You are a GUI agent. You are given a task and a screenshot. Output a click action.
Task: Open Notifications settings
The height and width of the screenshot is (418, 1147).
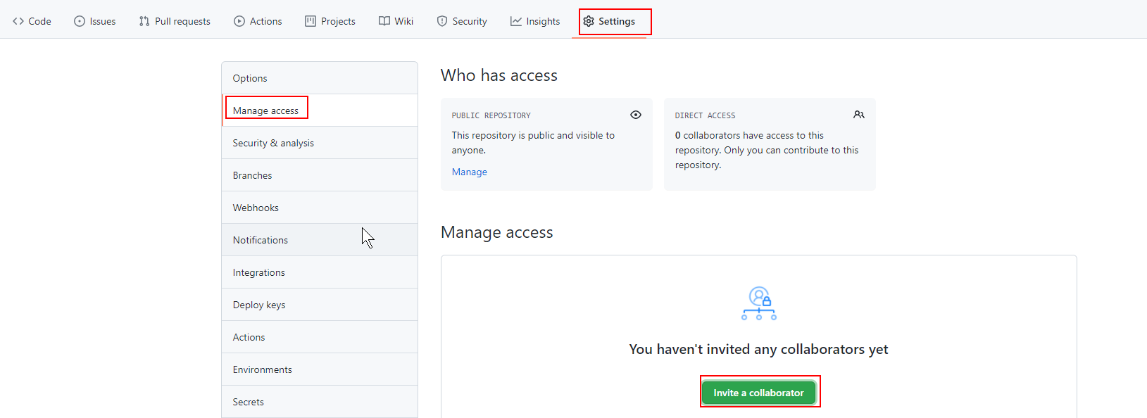coord(320,240)
